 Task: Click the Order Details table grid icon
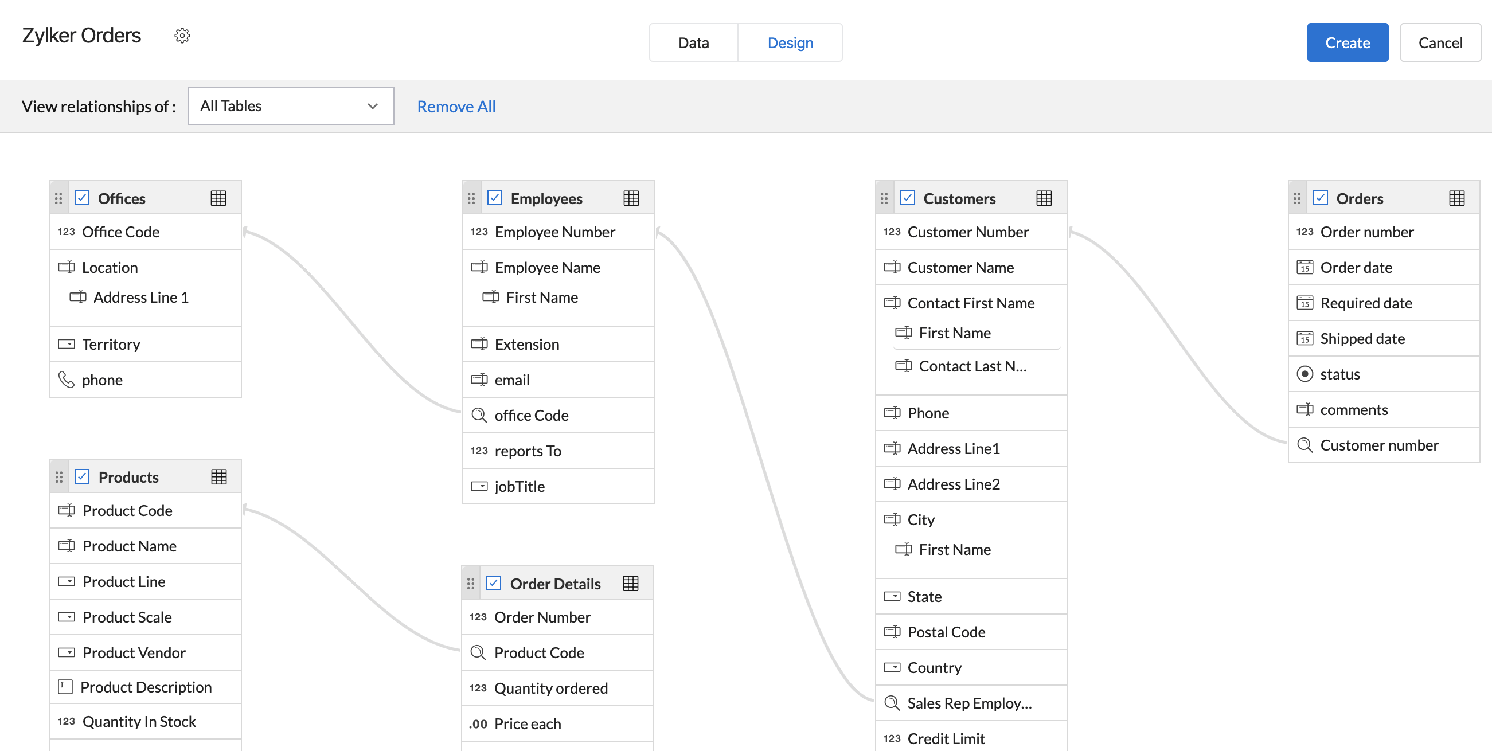point(630,583)
